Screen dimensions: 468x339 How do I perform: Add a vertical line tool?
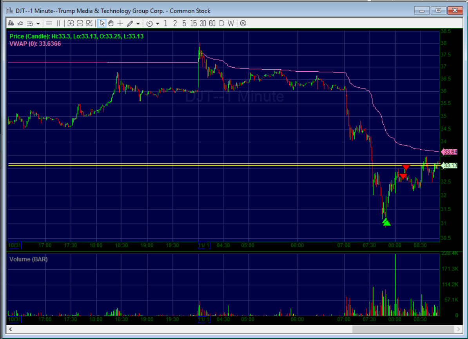pyautogui.click(x=58, y=23)
